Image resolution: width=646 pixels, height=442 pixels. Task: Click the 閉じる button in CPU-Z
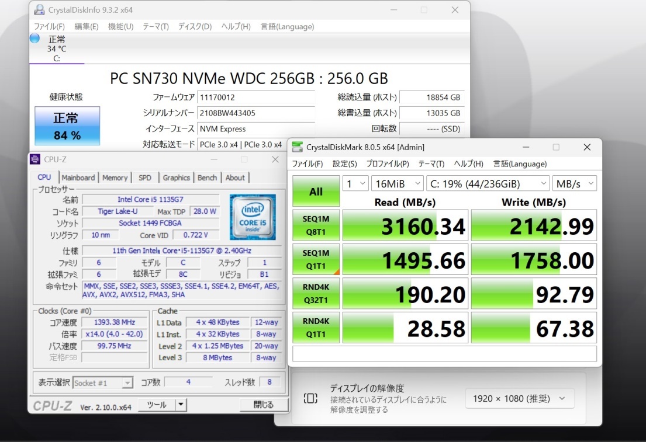[263, 405]
